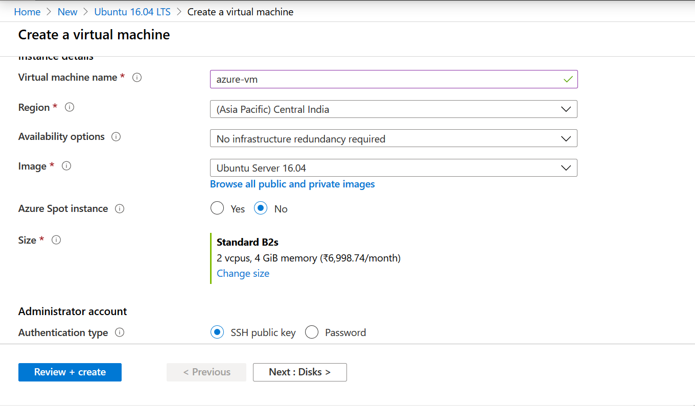This screenshot has width=695, height=406.
Task: Open the Change size link
Action: click(x=243, y=274)
